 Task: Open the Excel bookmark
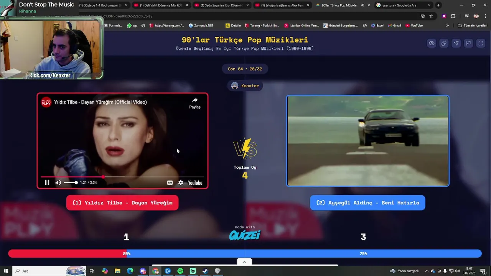(x=377, y=26)
